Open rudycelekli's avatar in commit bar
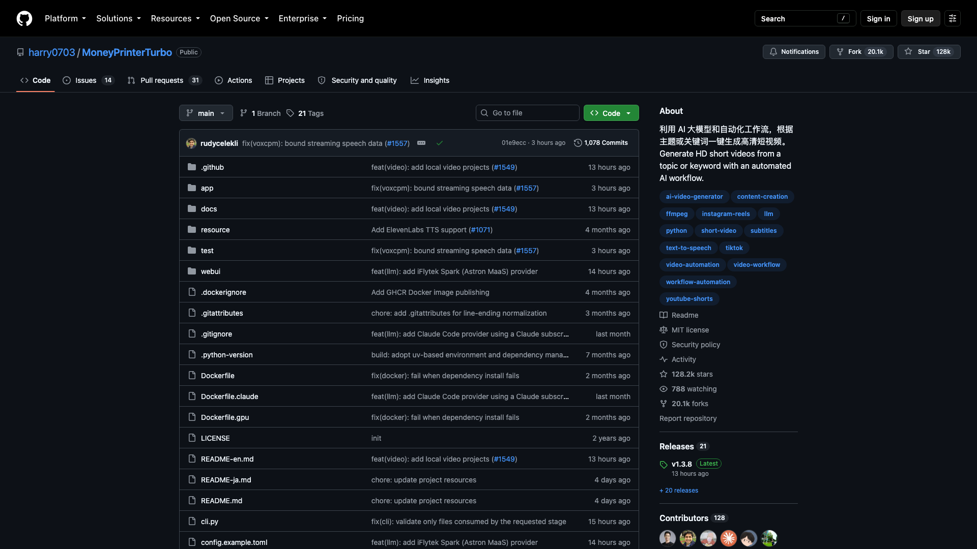This screenshot has width=977, height=549. (x=191, y=143)
